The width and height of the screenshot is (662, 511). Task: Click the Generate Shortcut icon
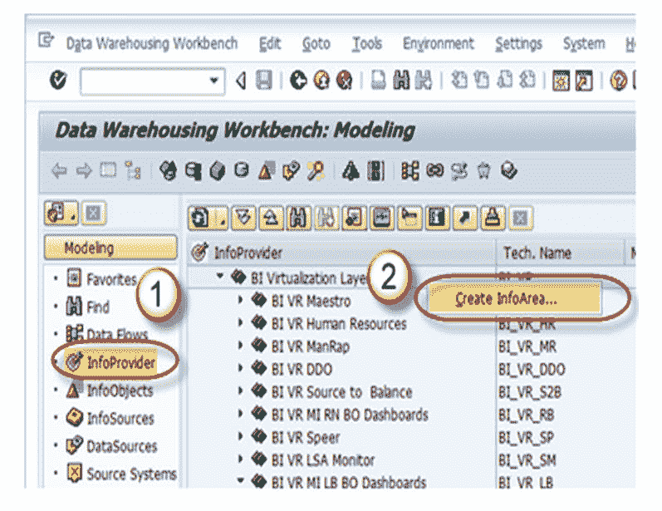coord(584,81)
